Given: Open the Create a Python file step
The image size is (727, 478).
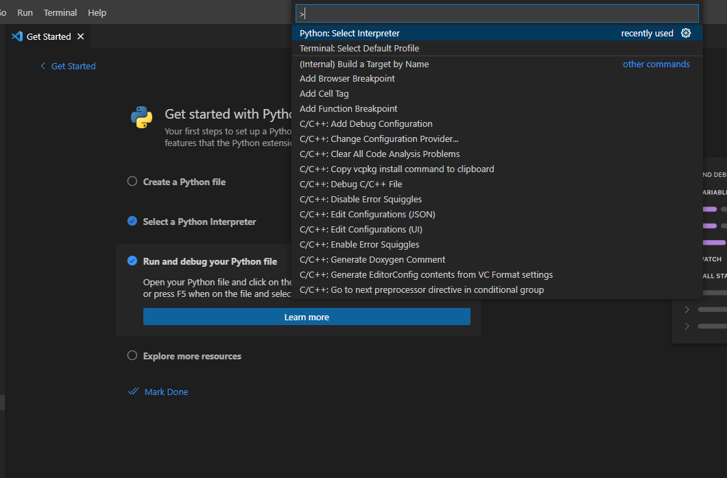Looking at the screenshot, I should (x=184, y=182).
